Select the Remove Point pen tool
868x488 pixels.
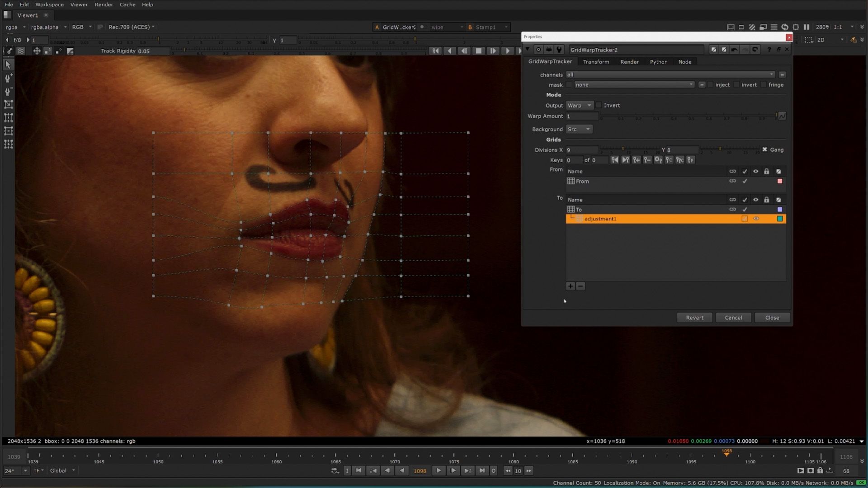pyautogui.click(x=8, y=91)
